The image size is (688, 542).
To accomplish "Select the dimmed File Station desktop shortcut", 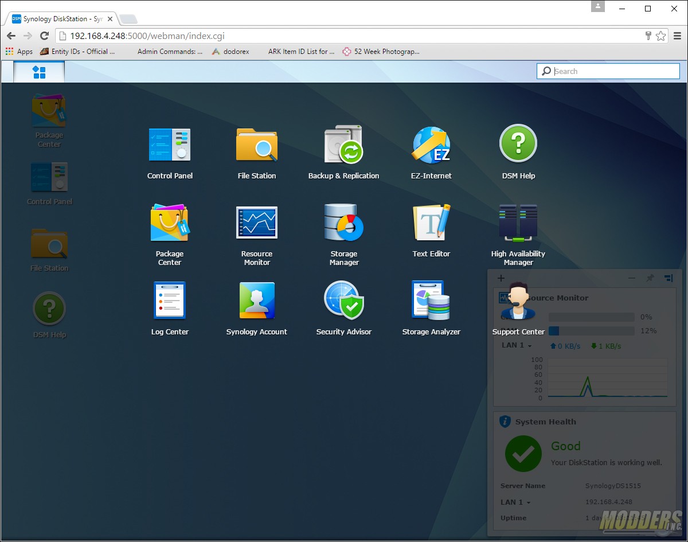I will (x=49, y=250).
